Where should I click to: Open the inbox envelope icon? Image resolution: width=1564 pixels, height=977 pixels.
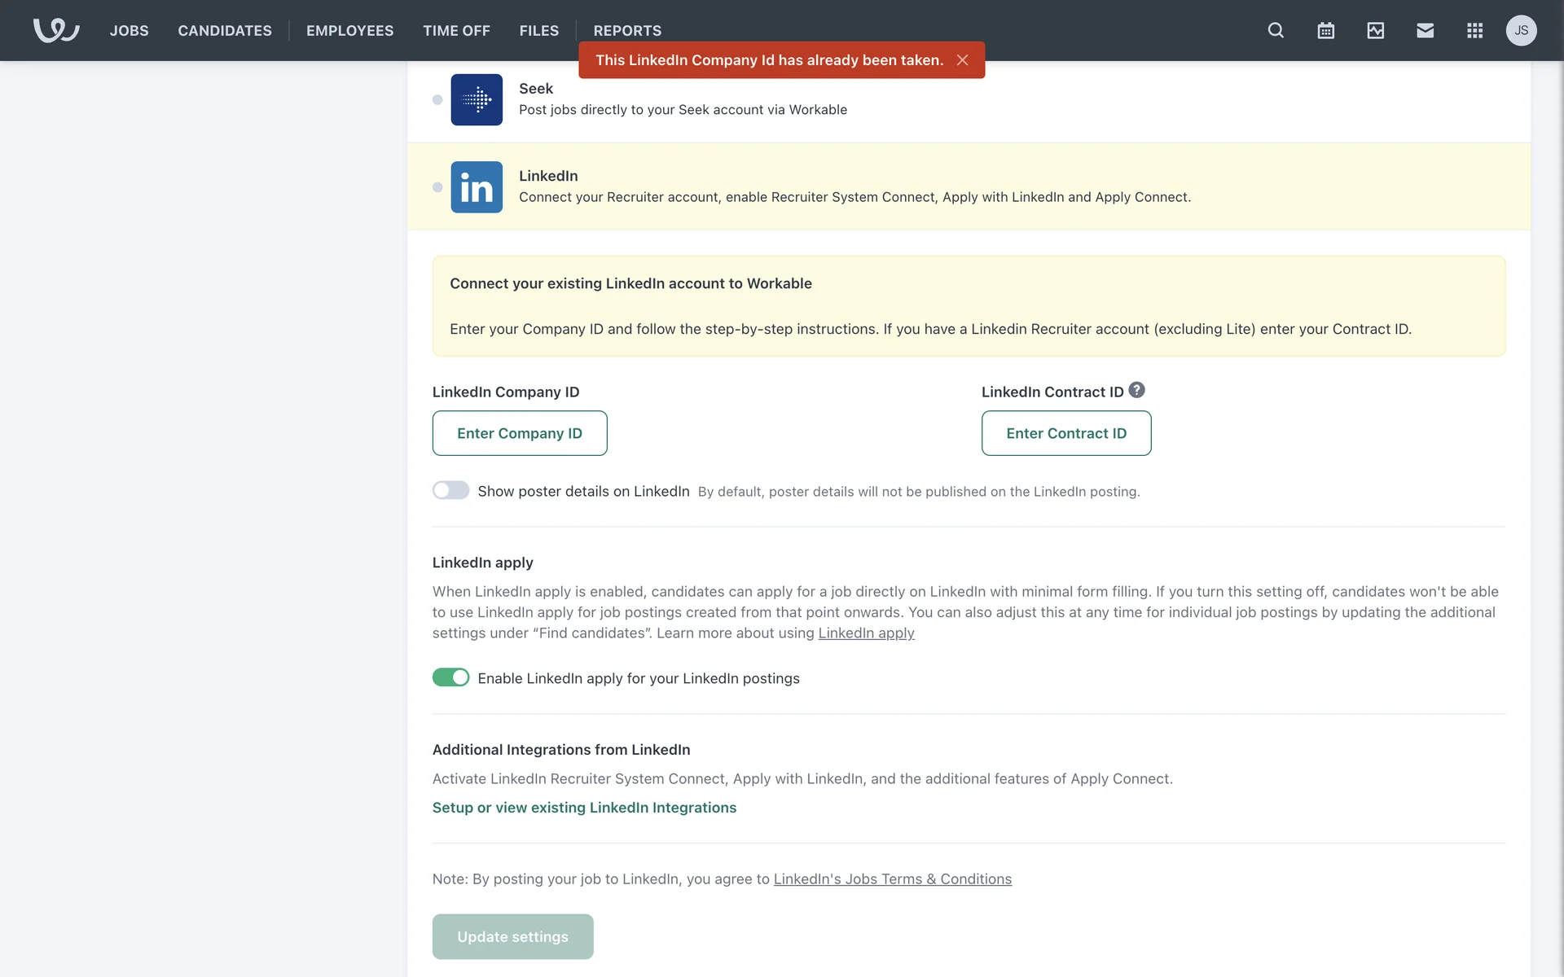click(x=1425, y=30)
